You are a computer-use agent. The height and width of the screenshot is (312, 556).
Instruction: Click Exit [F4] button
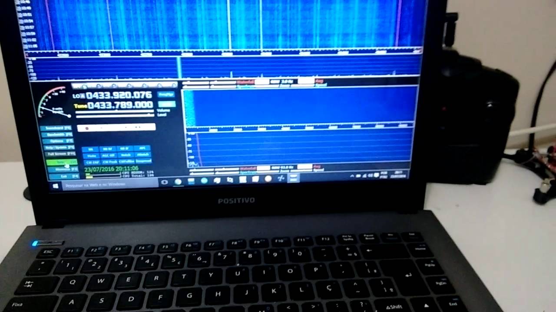pos(65,176)
